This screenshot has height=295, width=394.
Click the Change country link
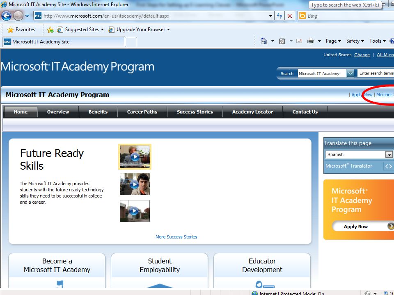point(362,54)
